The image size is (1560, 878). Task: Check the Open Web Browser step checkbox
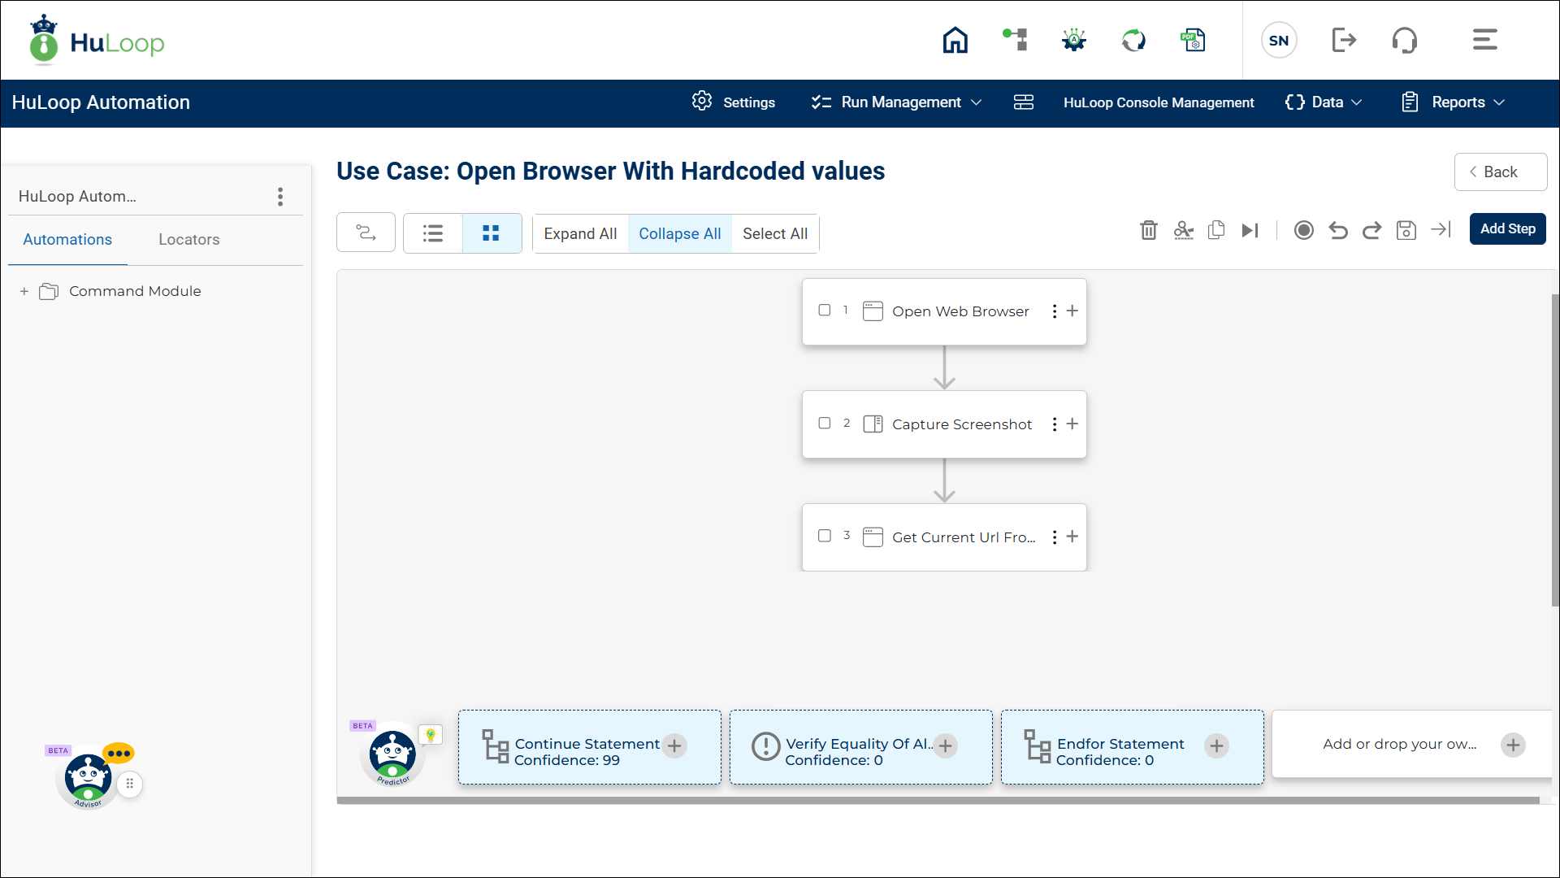[825, 311]
